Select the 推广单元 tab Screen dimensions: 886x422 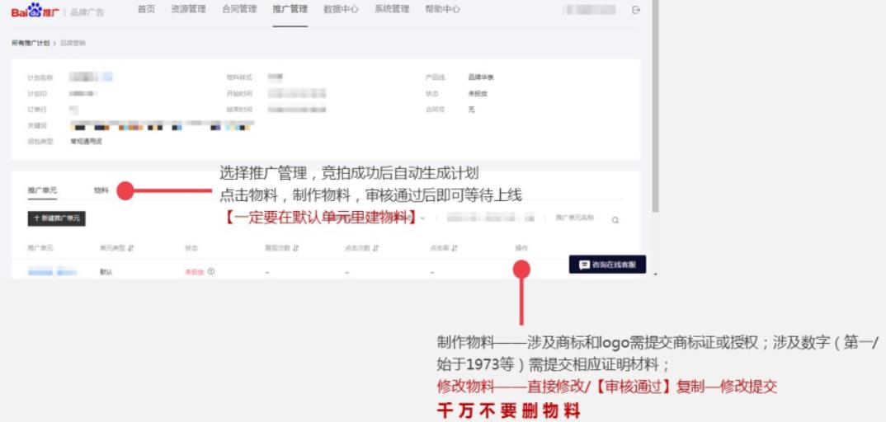click(x=42, y=190)
